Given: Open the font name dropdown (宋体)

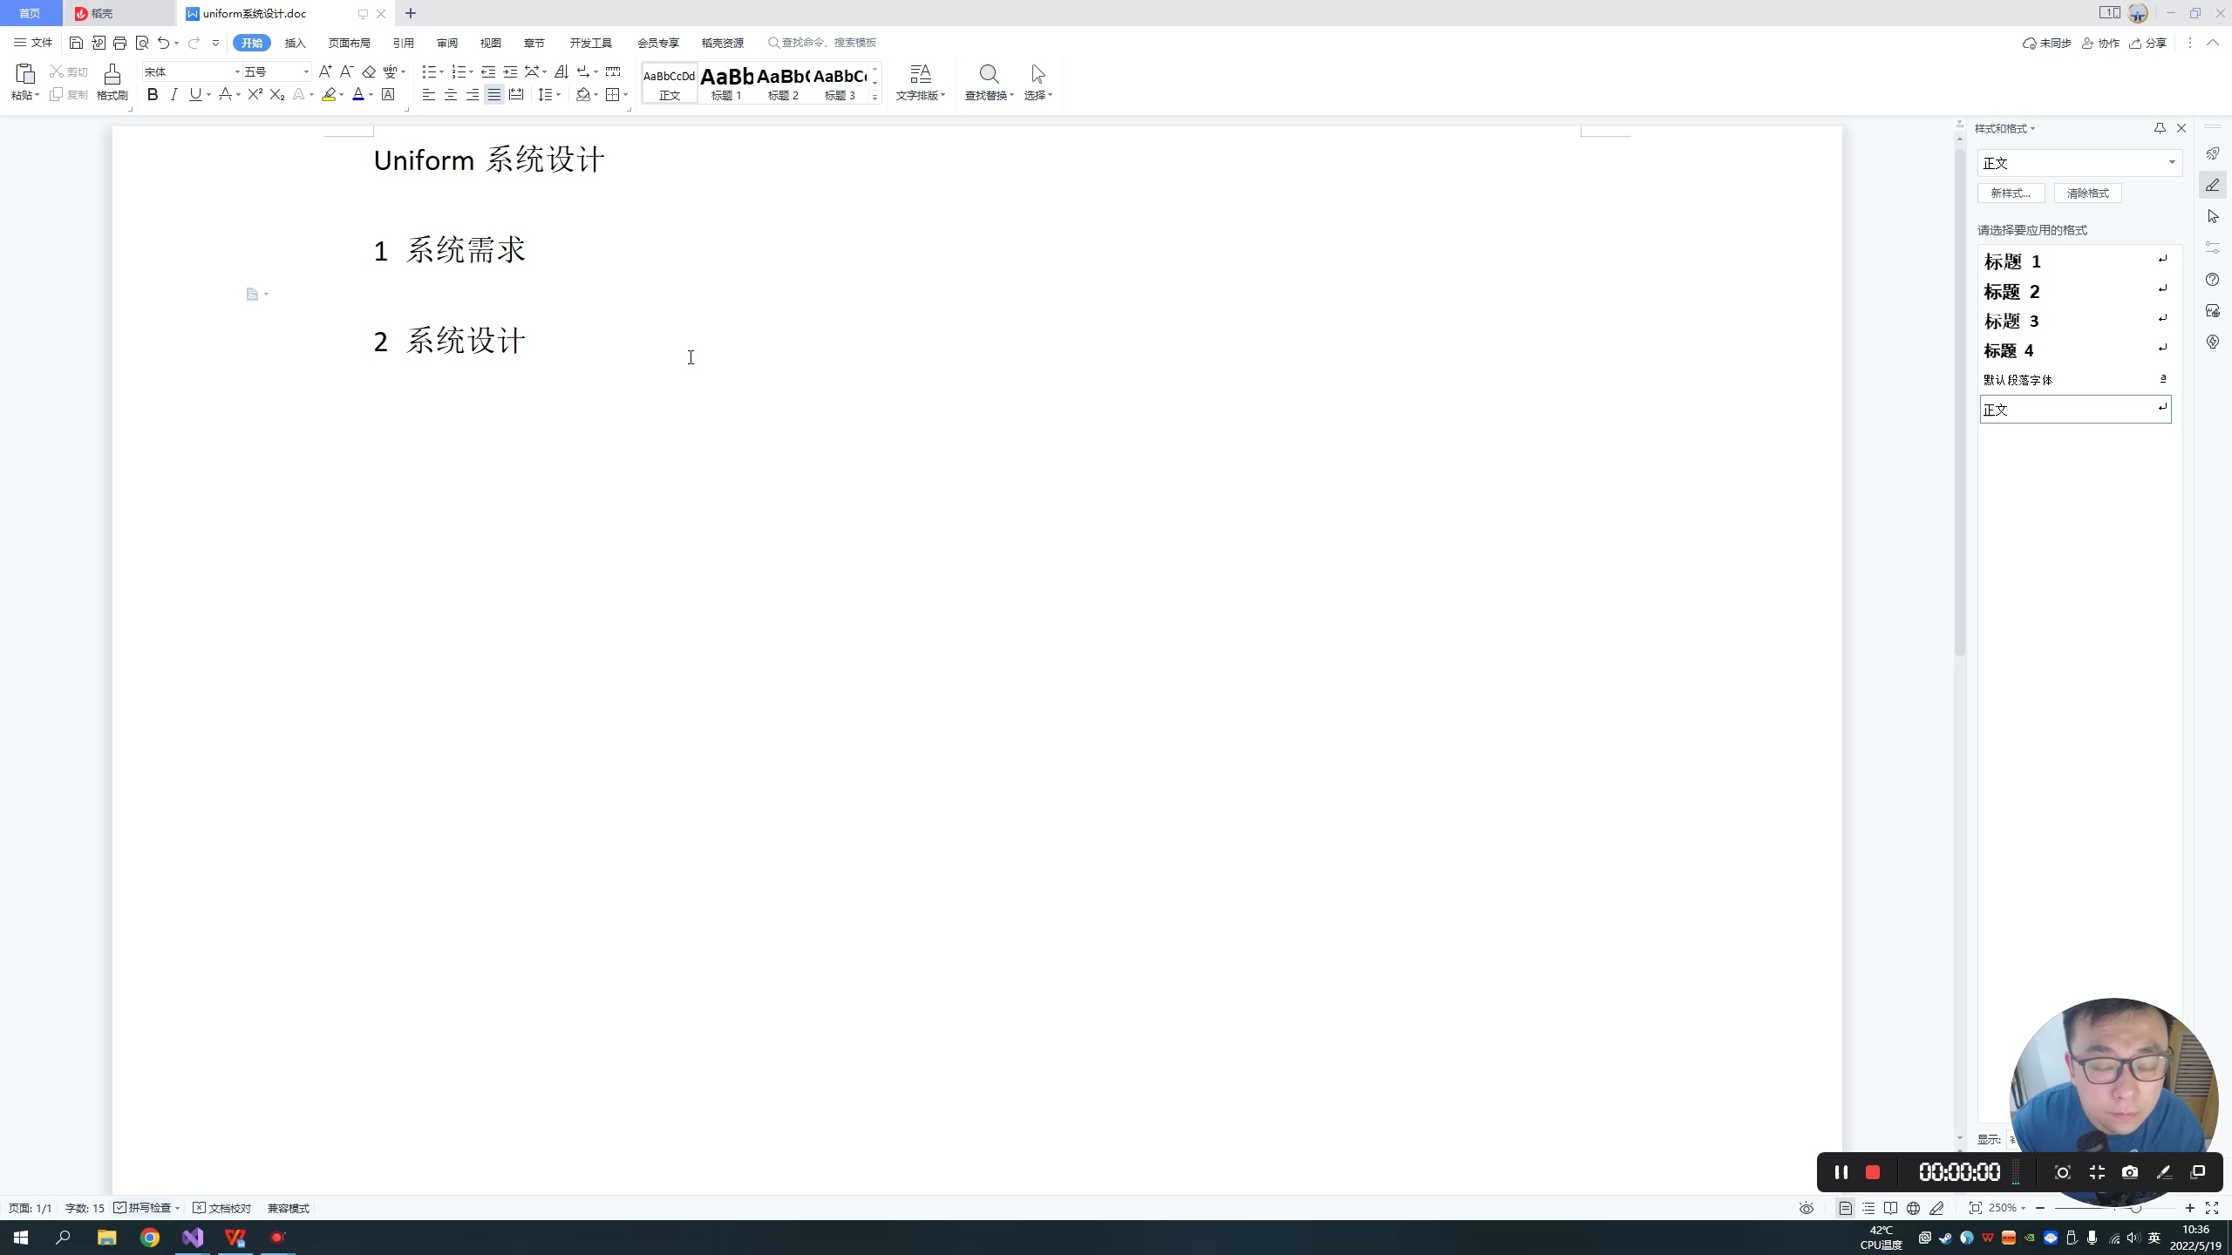Looking at the screenshot, I should tap(236, 72).
